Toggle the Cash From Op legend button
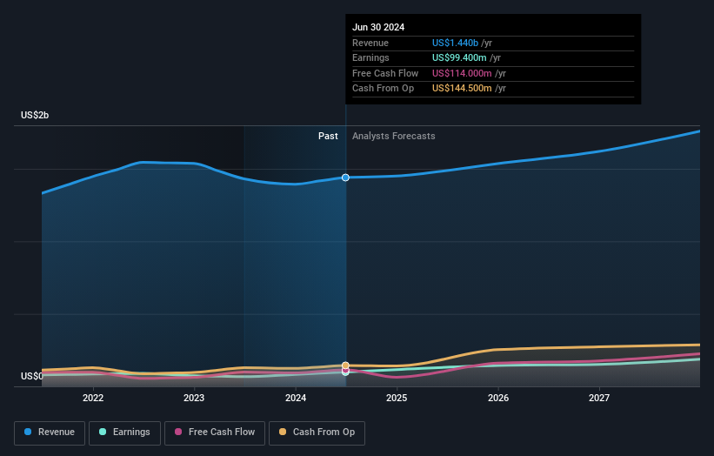Image resolution: width=714 pixels, height=456 pixels. tap(317, 433)
